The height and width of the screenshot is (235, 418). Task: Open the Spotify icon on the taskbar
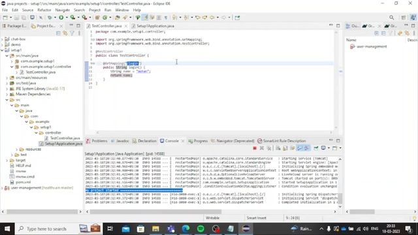[201, 228]
